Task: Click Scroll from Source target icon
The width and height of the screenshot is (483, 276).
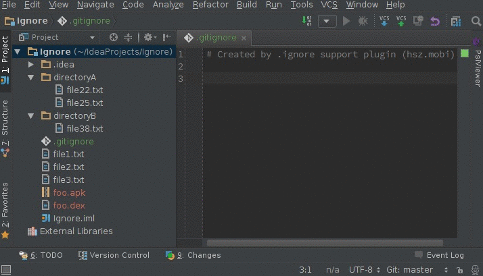Action: 114,37
